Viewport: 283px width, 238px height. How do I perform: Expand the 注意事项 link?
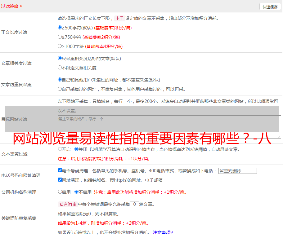pos(163,232)
